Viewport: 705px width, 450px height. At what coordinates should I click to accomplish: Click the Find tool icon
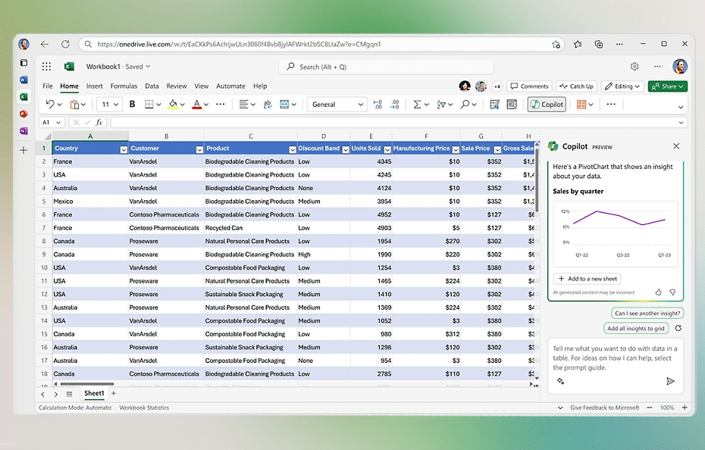[x=466, y=105]
